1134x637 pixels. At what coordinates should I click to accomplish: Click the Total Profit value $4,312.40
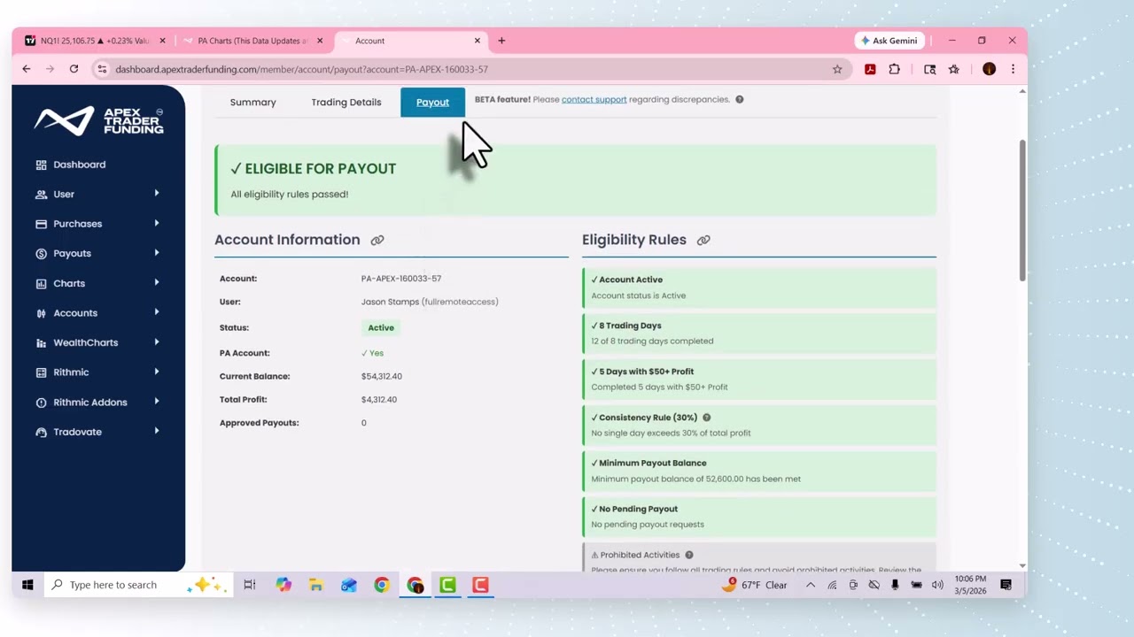coord(379,400)
